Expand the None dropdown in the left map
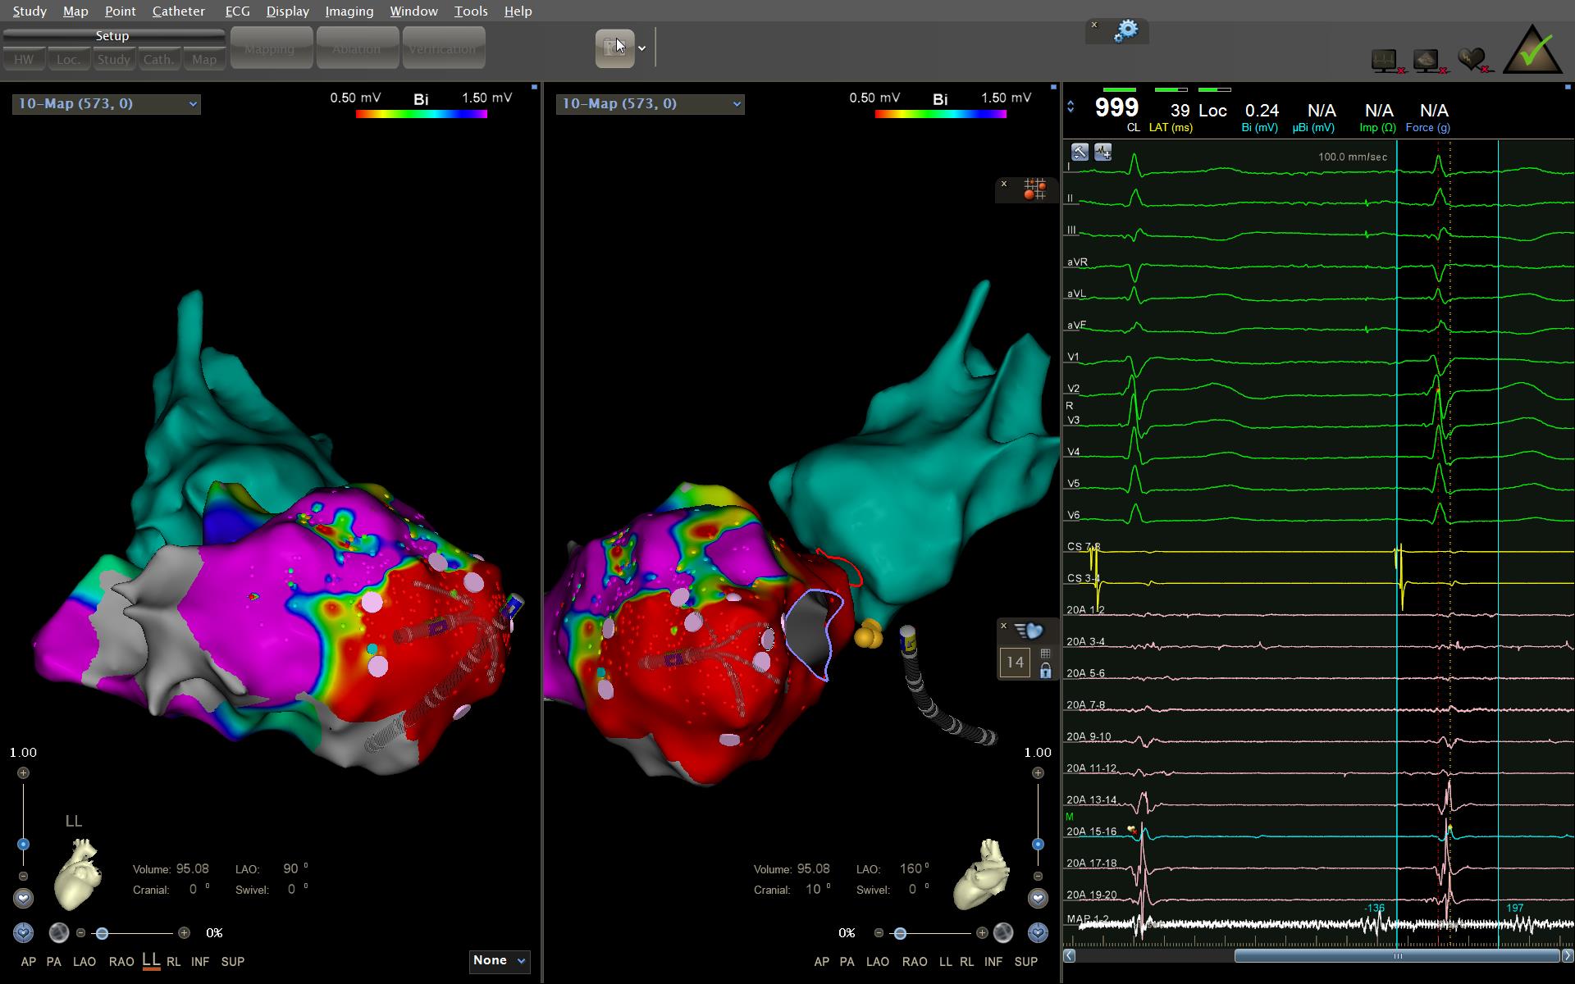The image size is (1575, 984). pos(500,961)
